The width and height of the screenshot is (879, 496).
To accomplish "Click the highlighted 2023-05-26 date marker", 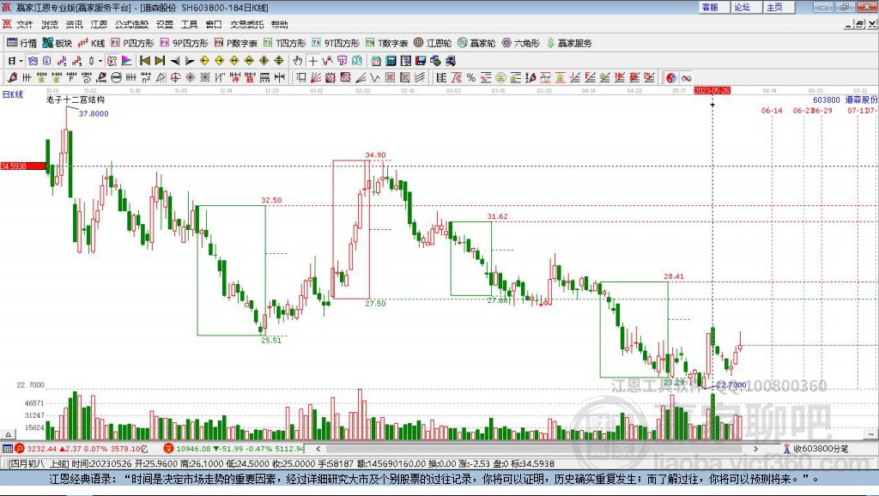I will click(712, 90).
